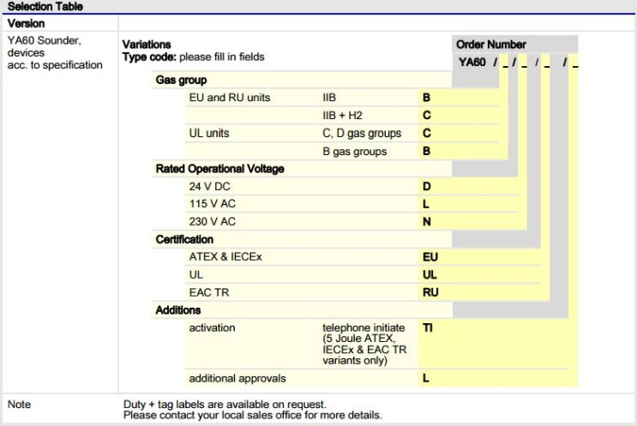
Task: Click the 'YA60' order number prefix
Action: point(472,62)
